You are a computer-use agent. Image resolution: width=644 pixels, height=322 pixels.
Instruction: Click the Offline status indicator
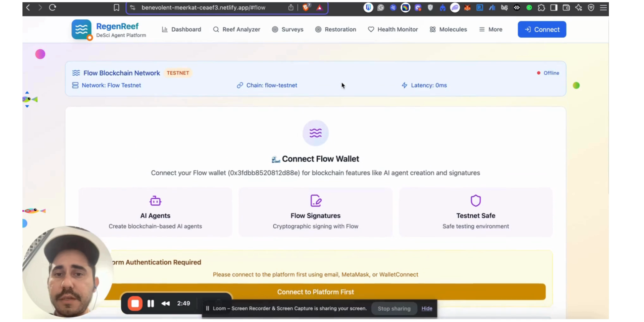(x=548, y=73)
